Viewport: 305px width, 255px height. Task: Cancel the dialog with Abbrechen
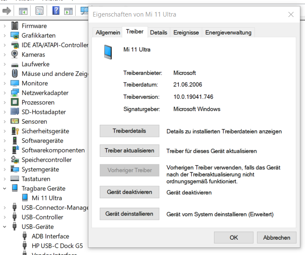tap(277, 238)
